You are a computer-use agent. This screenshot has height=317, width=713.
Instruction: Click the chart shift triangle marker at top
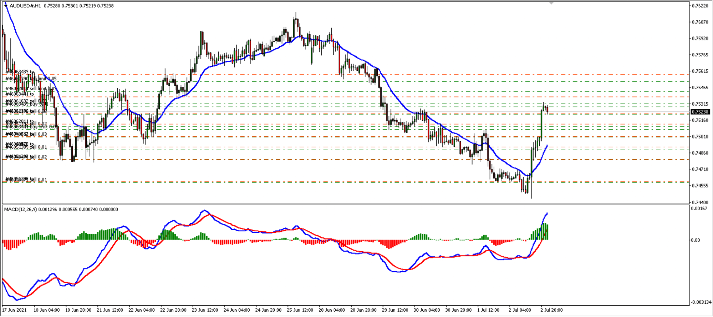click(x=551, y=3)
